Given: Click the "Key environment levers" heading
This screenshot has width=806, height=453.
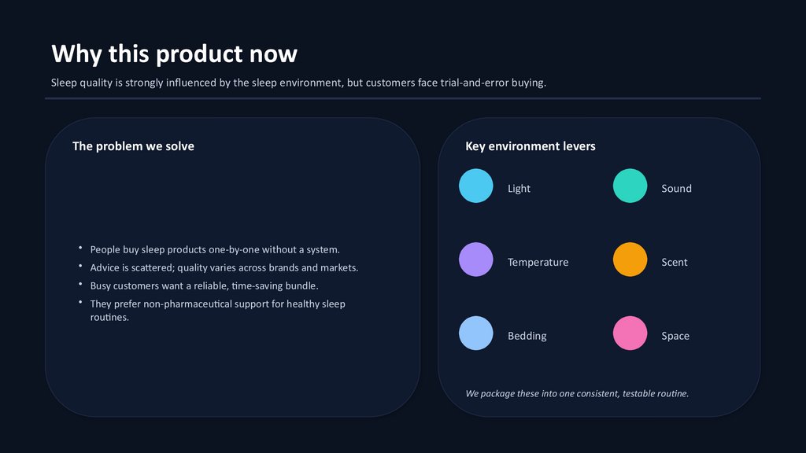Looking at the screenshot, I should (530, 146).
